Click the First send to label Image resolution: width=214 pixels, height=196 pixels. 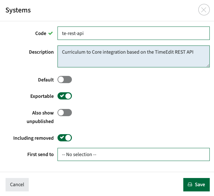[x=41, y=154]
